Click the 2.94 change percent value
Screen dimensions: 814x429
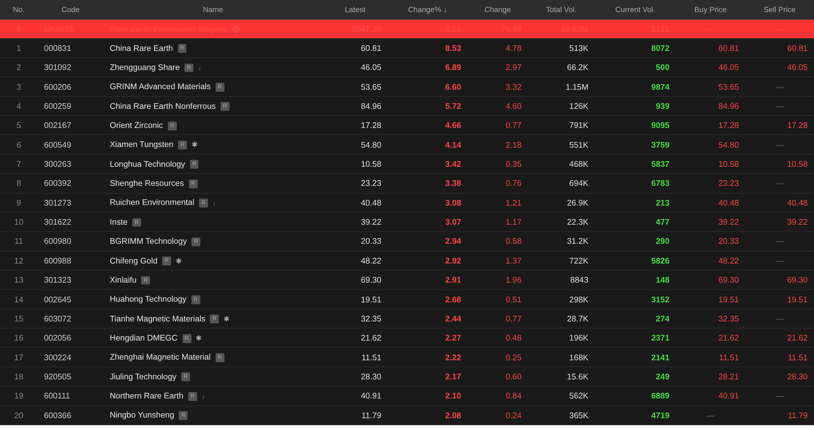click(x=453, y=241)
